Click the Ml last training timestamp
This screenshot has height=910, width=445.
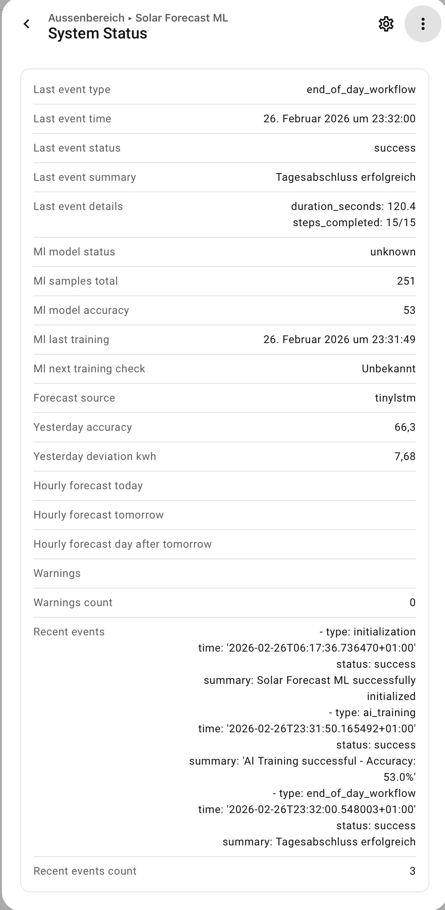[x=339, y=340]
